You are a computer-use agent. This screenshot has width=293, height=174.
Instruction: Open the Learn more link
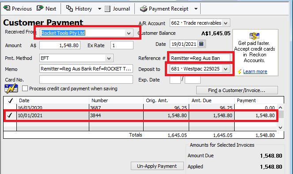(x=255, y=71)
